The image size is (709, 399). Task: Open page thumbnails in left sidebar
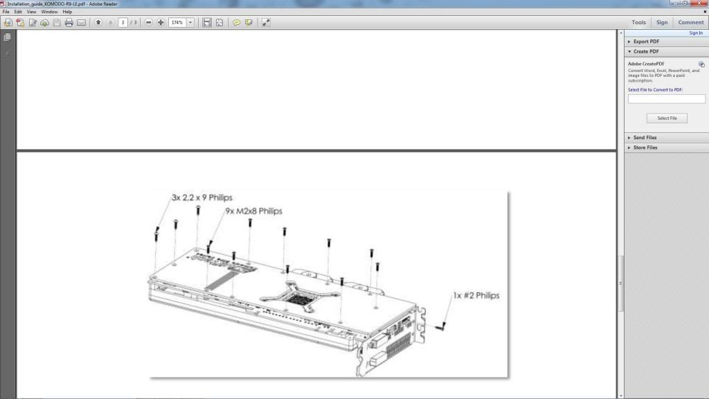click(x=8, y=37)
